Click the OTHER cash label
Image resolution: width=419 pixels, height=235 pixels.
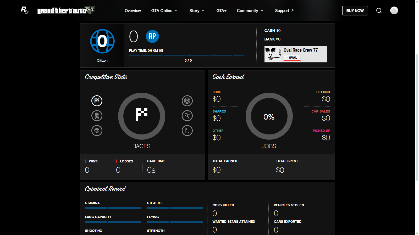[x=218, y=131]
